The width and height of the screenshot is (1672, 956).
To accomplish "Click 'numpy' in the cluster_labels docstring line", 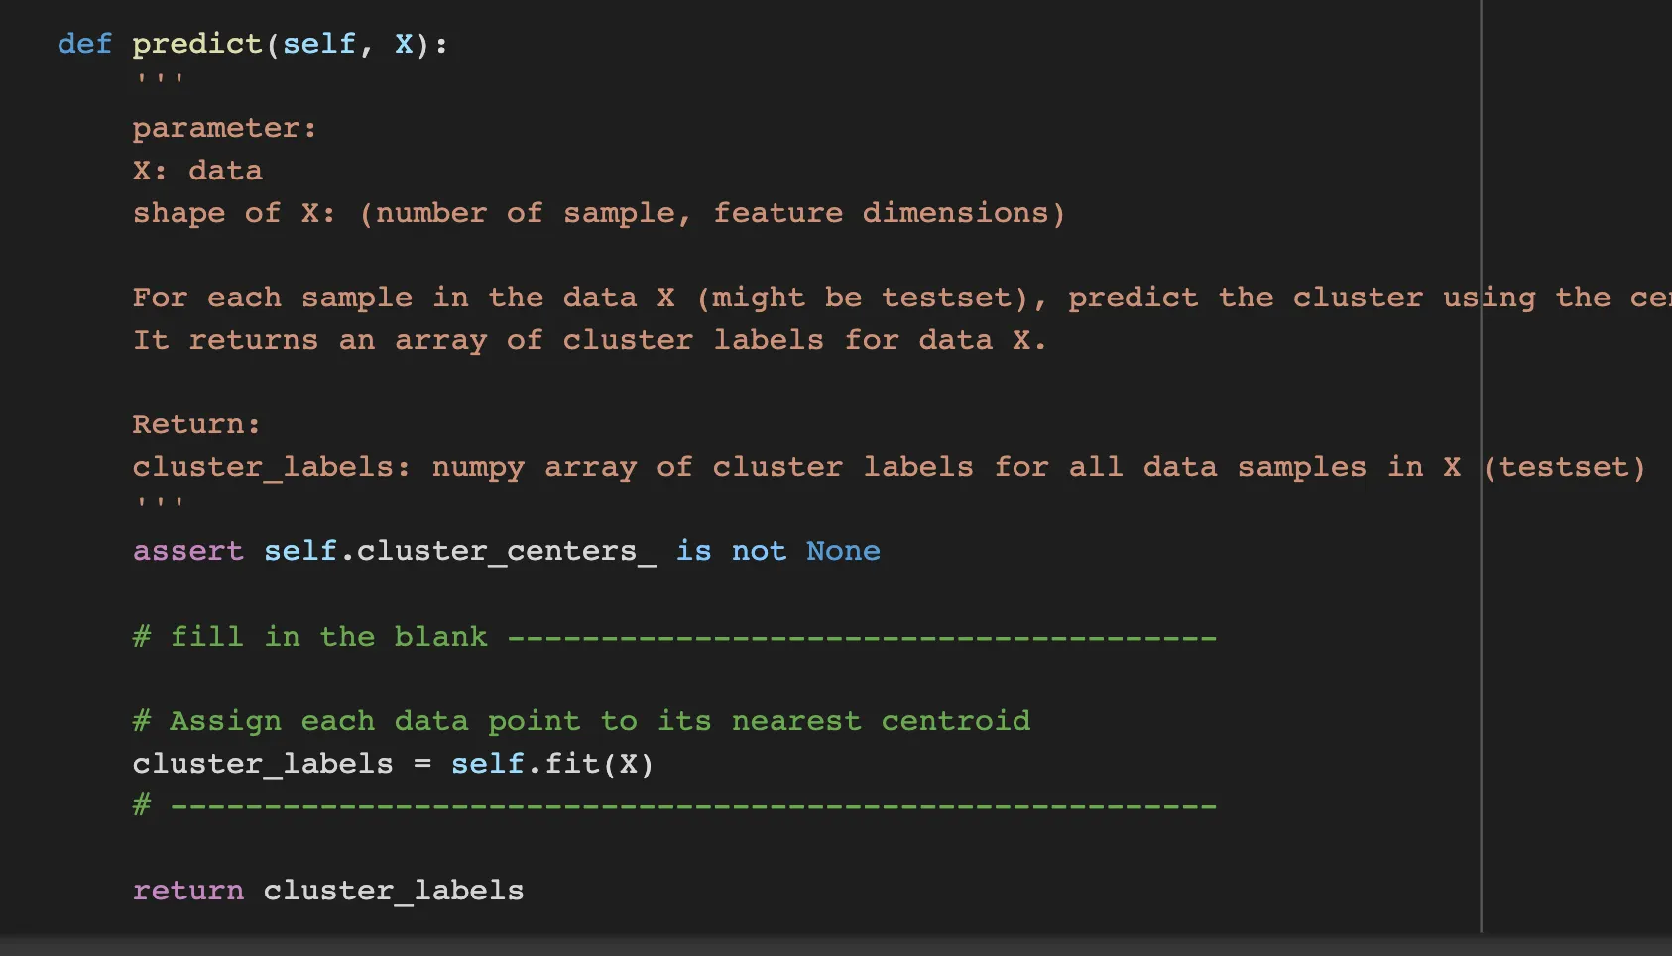I will [478, 467].
